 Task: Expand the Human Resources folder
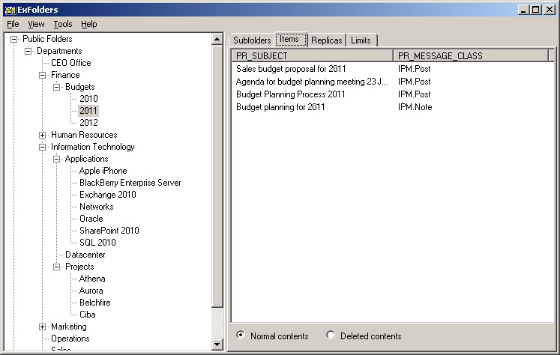point(43,135)
